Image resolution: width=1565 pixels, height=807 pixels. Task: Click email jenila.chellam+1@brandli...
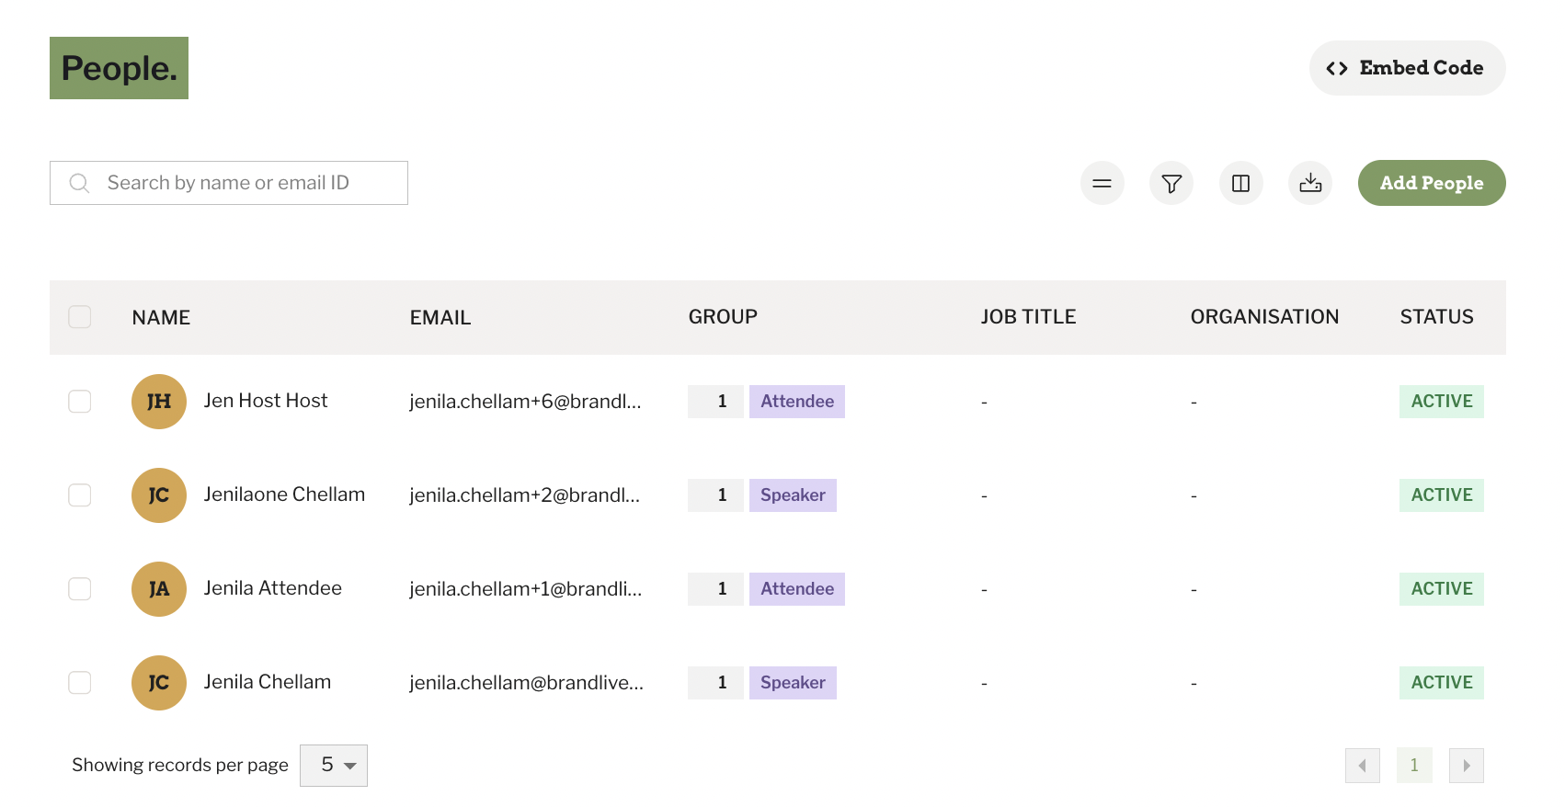tap(525, 589)
